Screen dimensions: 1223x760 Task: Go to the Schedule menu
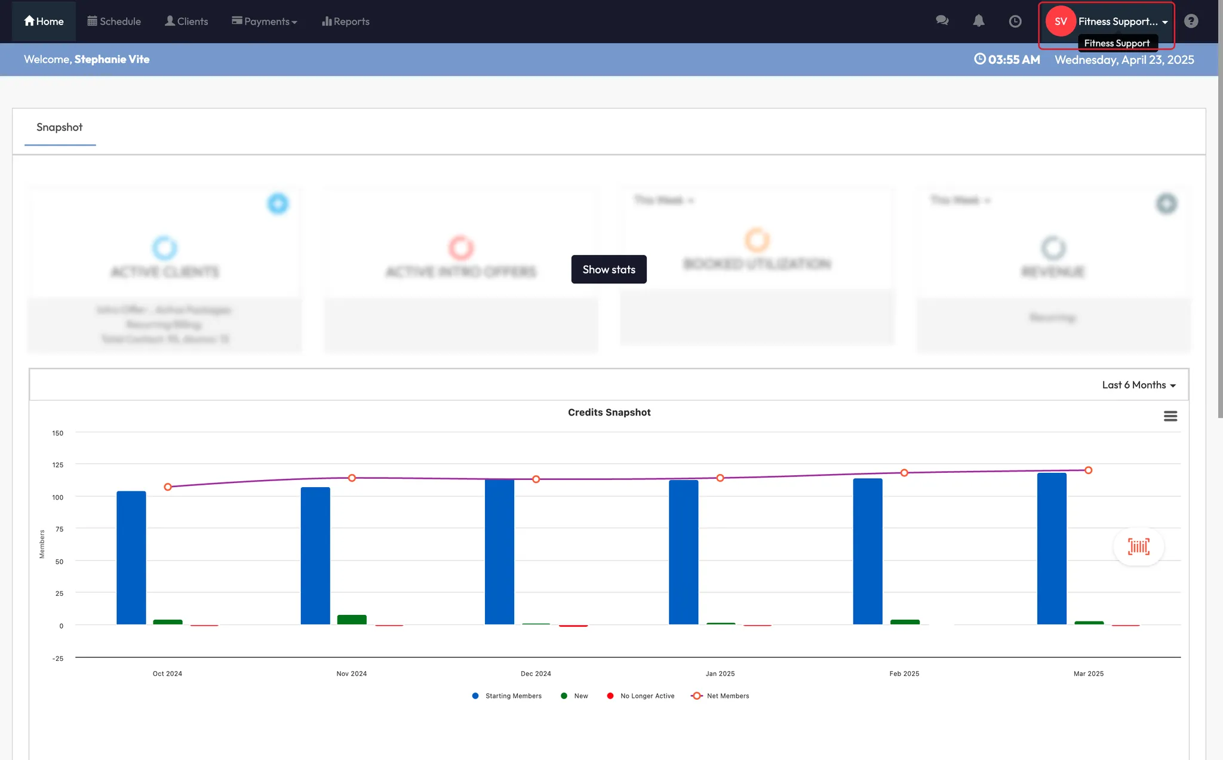coord(114,21)
